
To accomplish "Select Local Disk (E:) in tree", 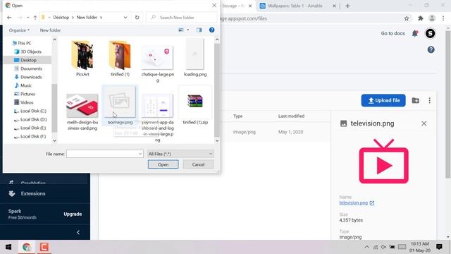I will (30, 128).
